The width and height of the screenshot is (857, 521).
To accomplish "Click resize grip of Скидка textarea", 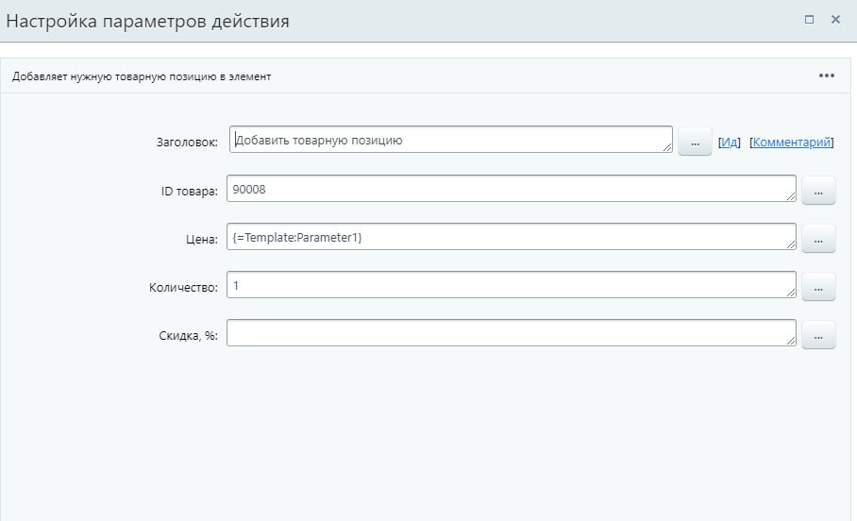I will [791, 341].
